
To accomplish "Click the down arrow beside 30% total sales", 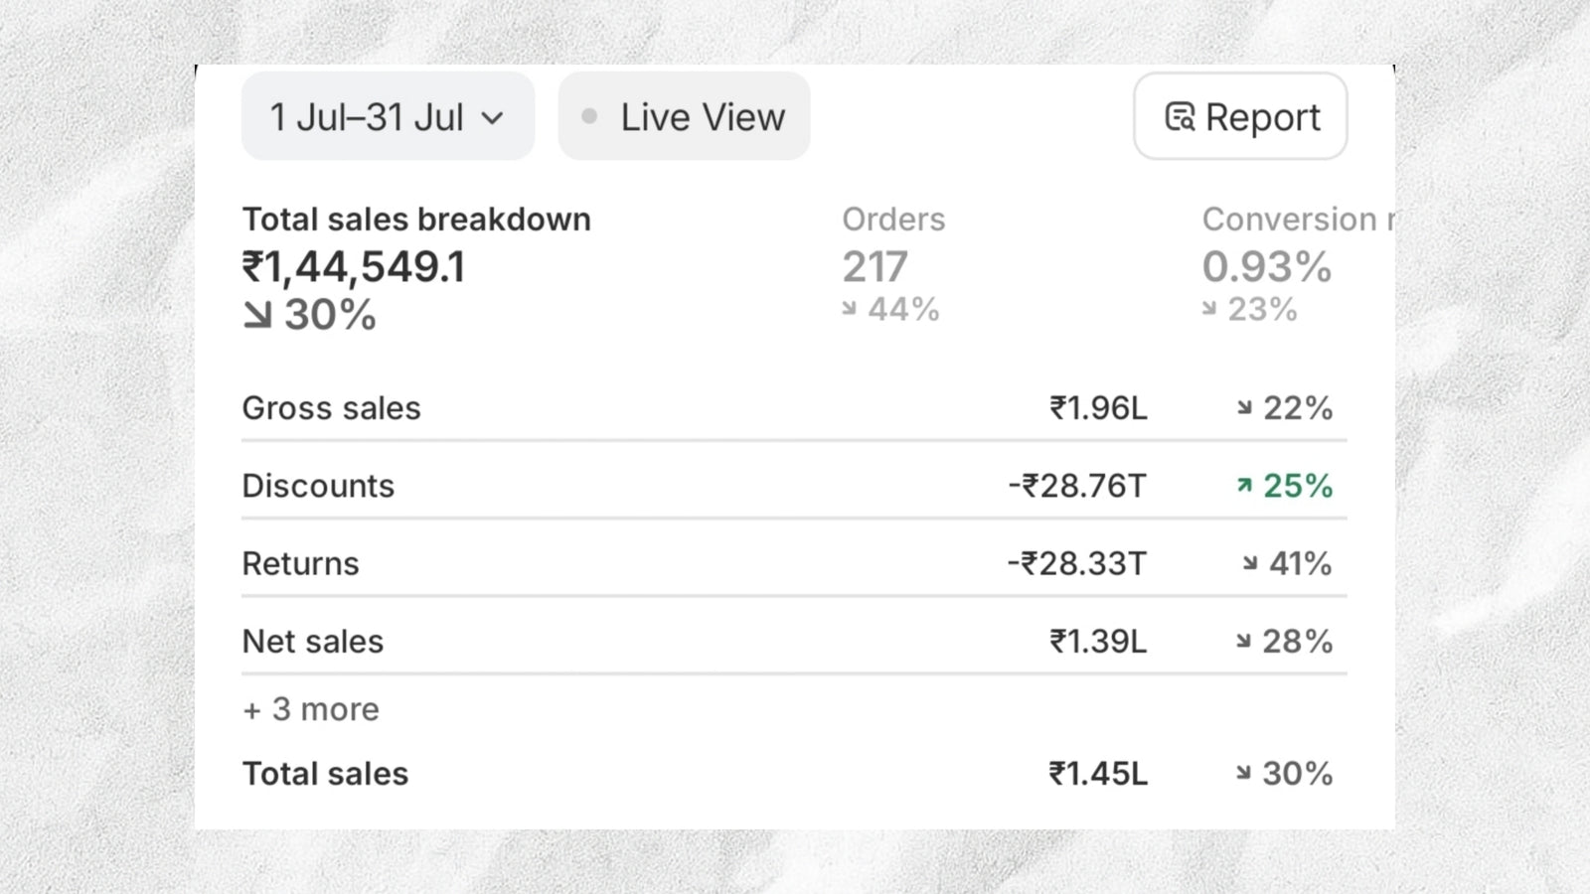I will (257, 316).
